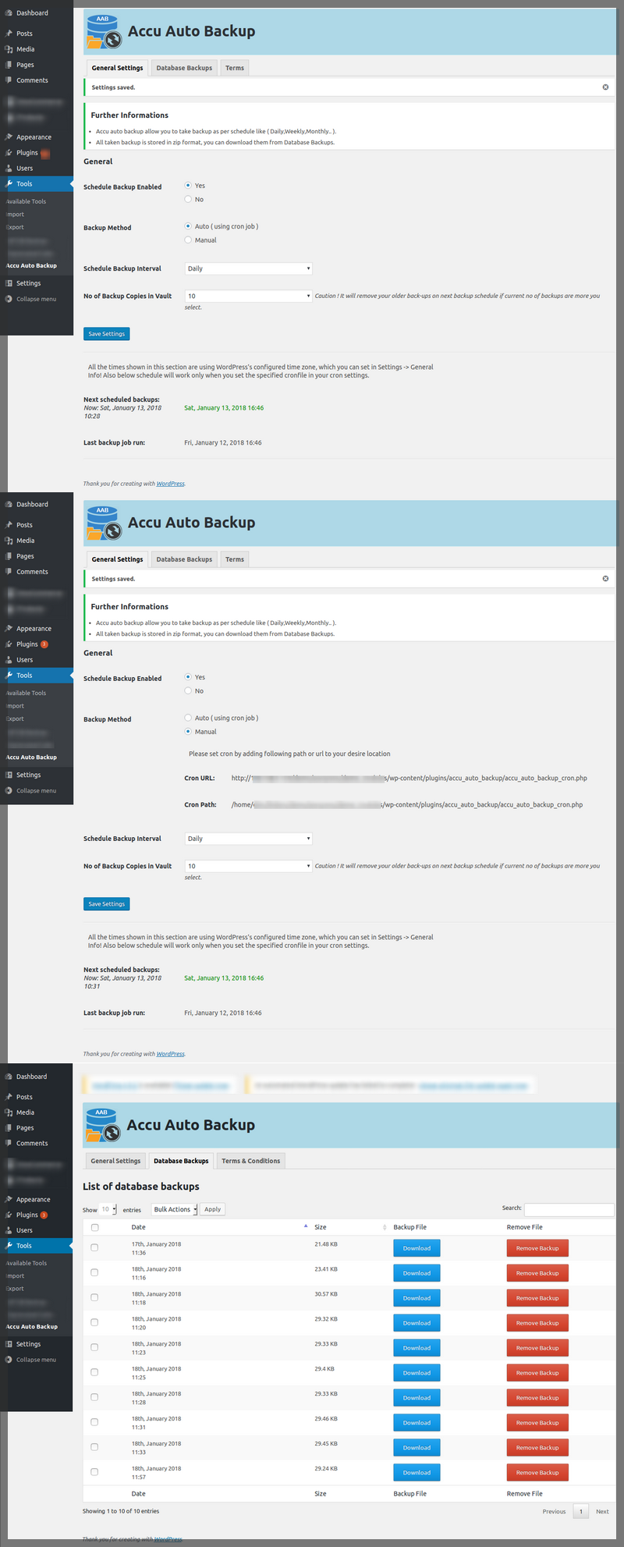Open Settings icon in sidebar of screen showing Now 10:28
This screenshot has width=624, height=1547.
[x=9, y=283]
